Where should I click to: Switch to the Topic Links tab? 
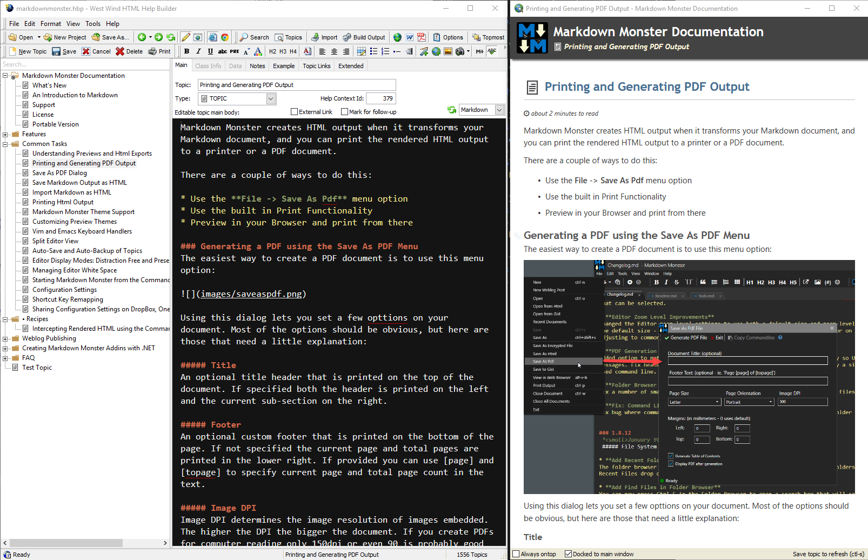tap(317, 66)
